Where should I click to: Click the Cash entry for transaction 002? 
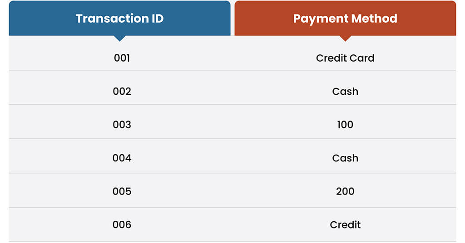click(345, 92)
